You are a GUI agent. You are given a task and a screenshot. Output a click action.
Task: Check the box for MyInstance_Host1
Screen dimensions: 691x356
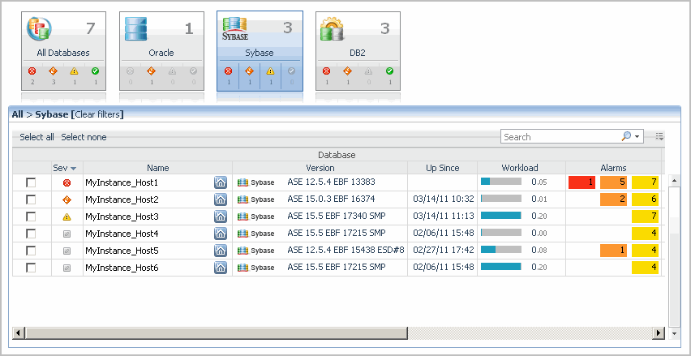point(31,182)
